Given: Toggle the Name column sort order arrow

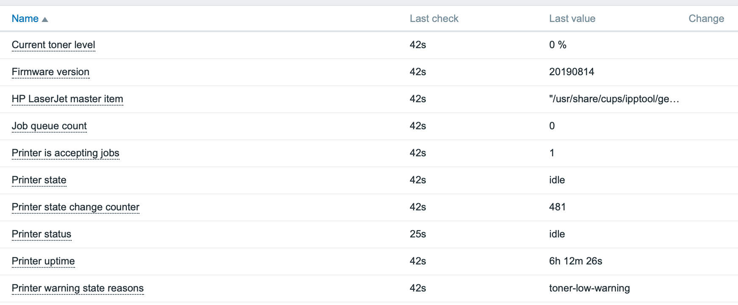Looking at the screenshot, I should [45, 19].
